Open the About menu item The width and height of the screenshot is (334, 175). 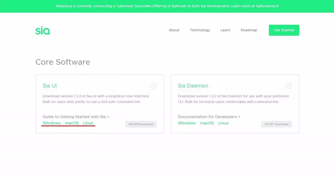[x=174, y=30]
